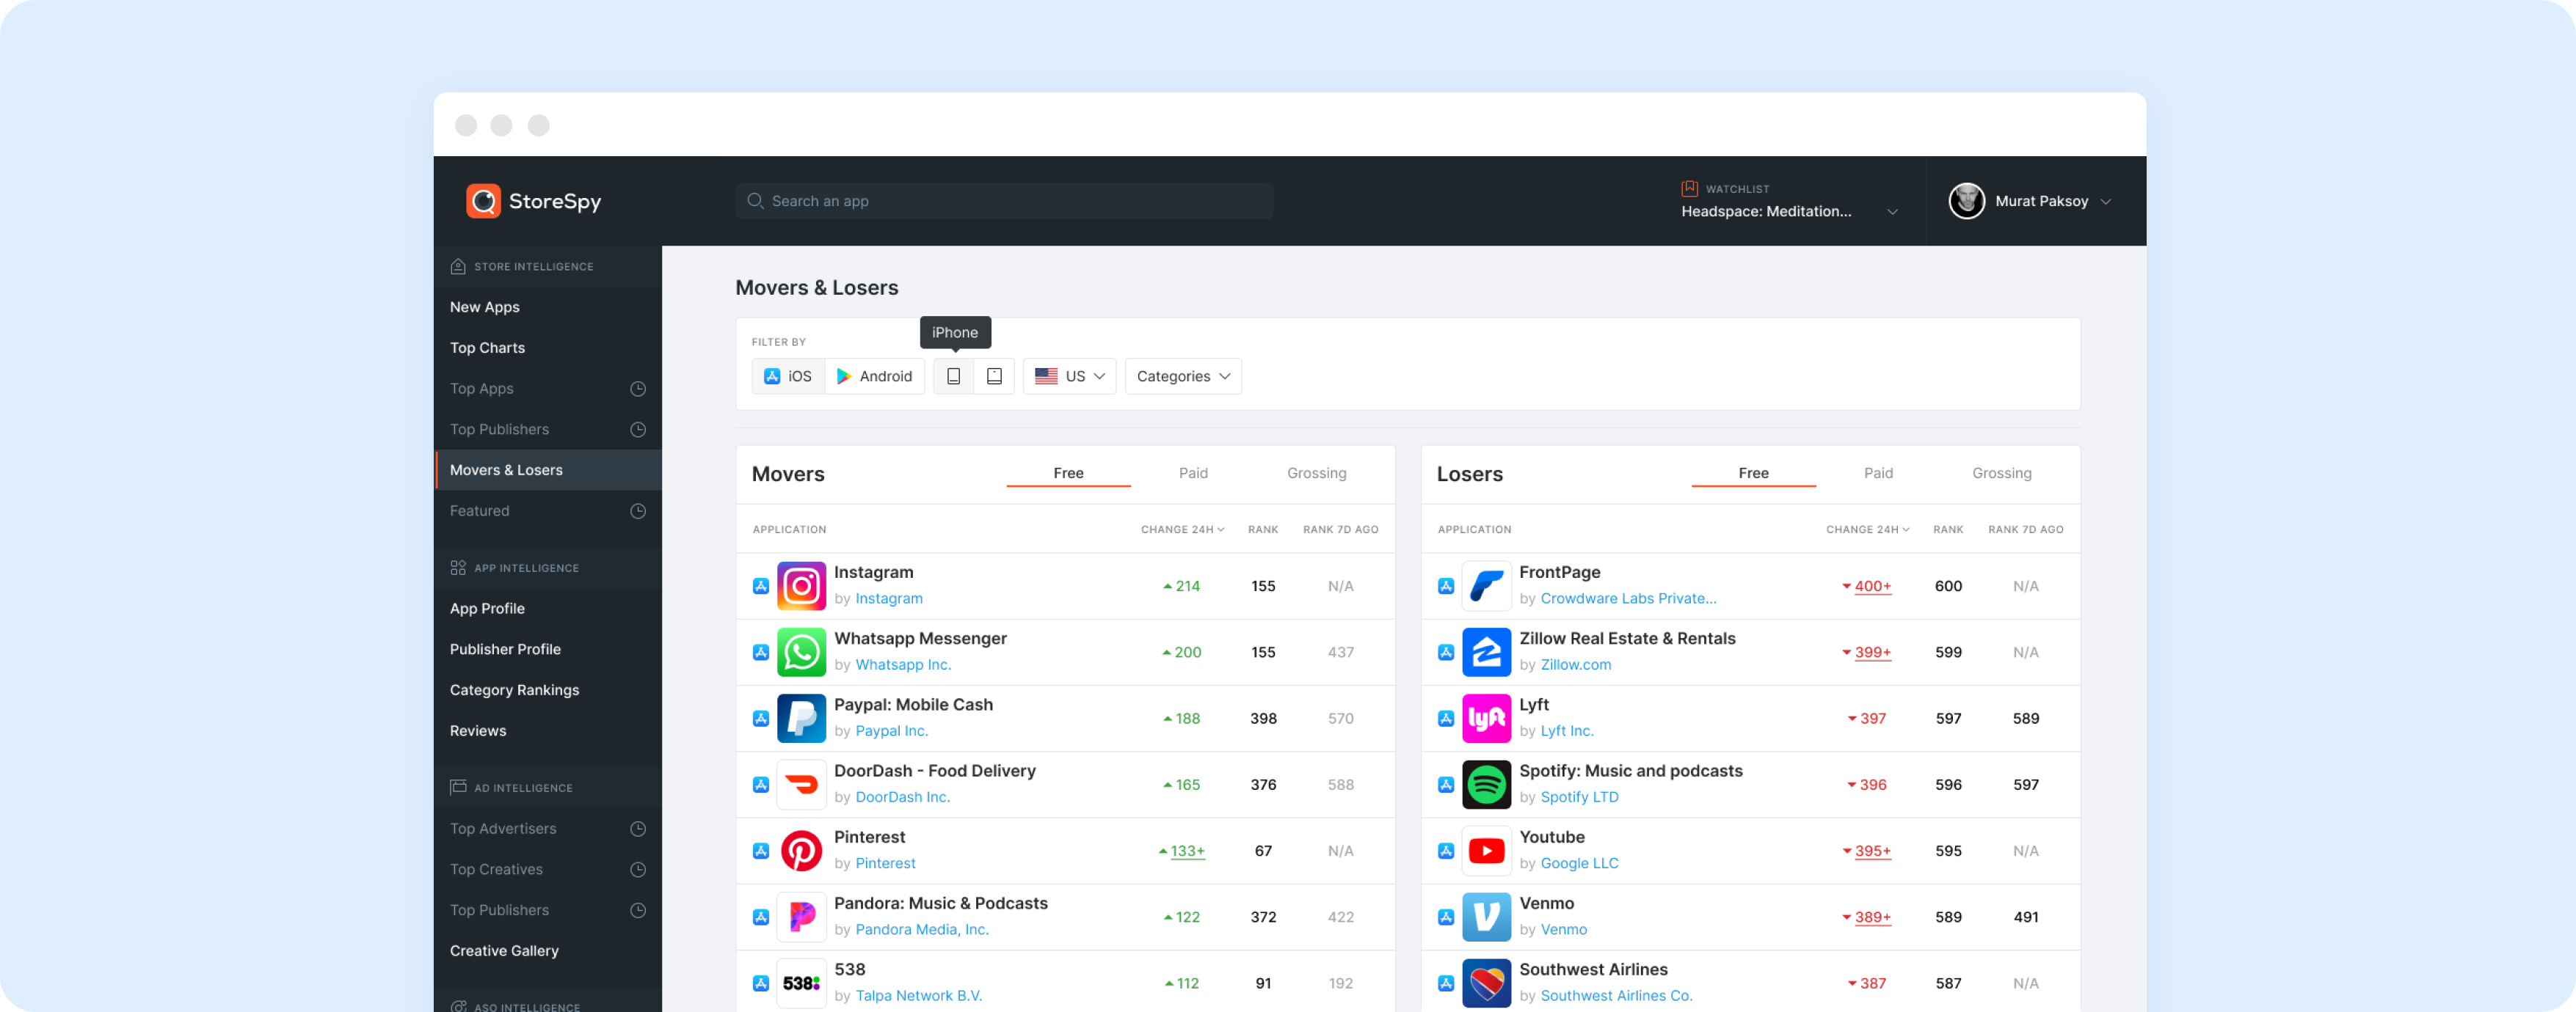The image size is (2576, 1012).
Task: Open the US country dropdown
Action: click(1069, 377)
